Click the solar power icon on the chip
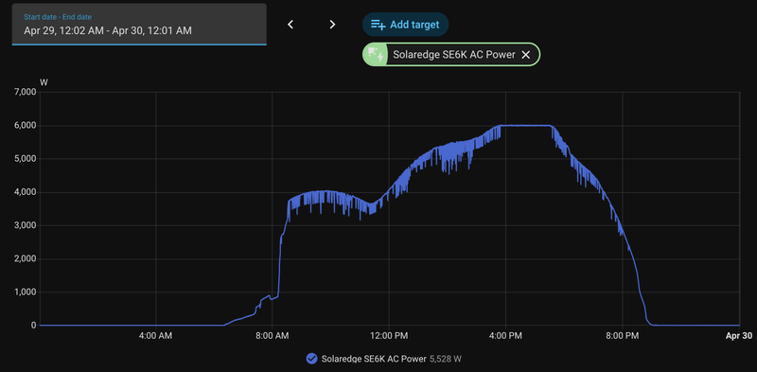 tap(376, 55)
